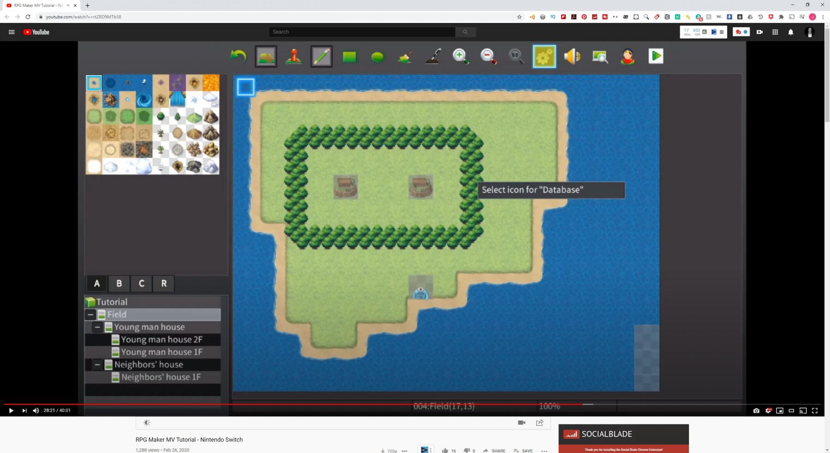Switch to tileset tab R
830x453 pixels.
164,284
